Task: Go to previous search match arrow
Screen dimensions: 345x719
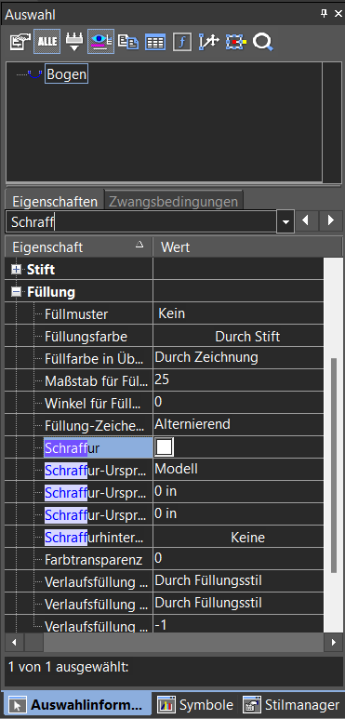Action: point(306,221)
